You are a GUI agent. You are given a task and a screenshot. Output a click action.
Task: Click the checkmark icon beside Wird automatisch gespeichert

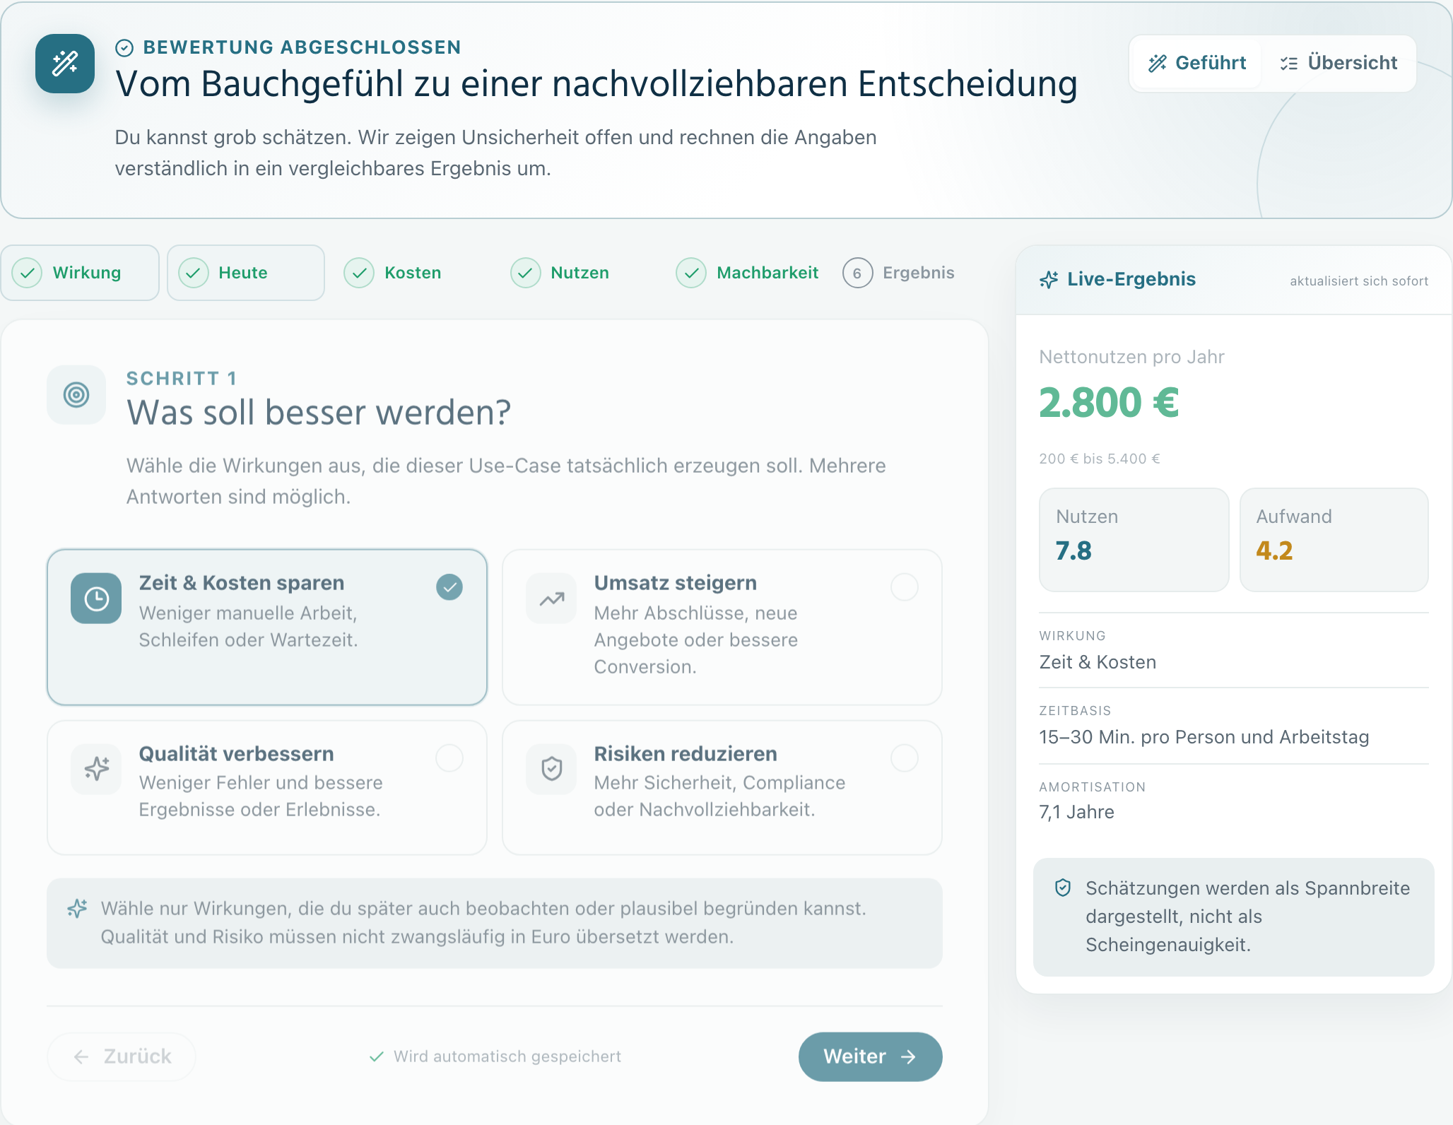click(x=377, y=1056)
